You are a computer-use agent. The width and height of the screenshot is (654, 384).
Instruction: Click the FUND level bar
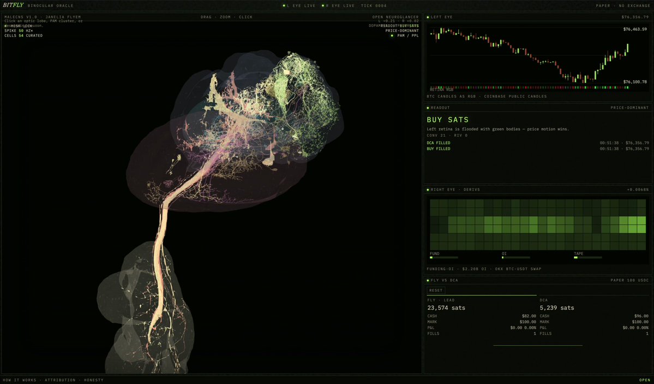[444, 257]
